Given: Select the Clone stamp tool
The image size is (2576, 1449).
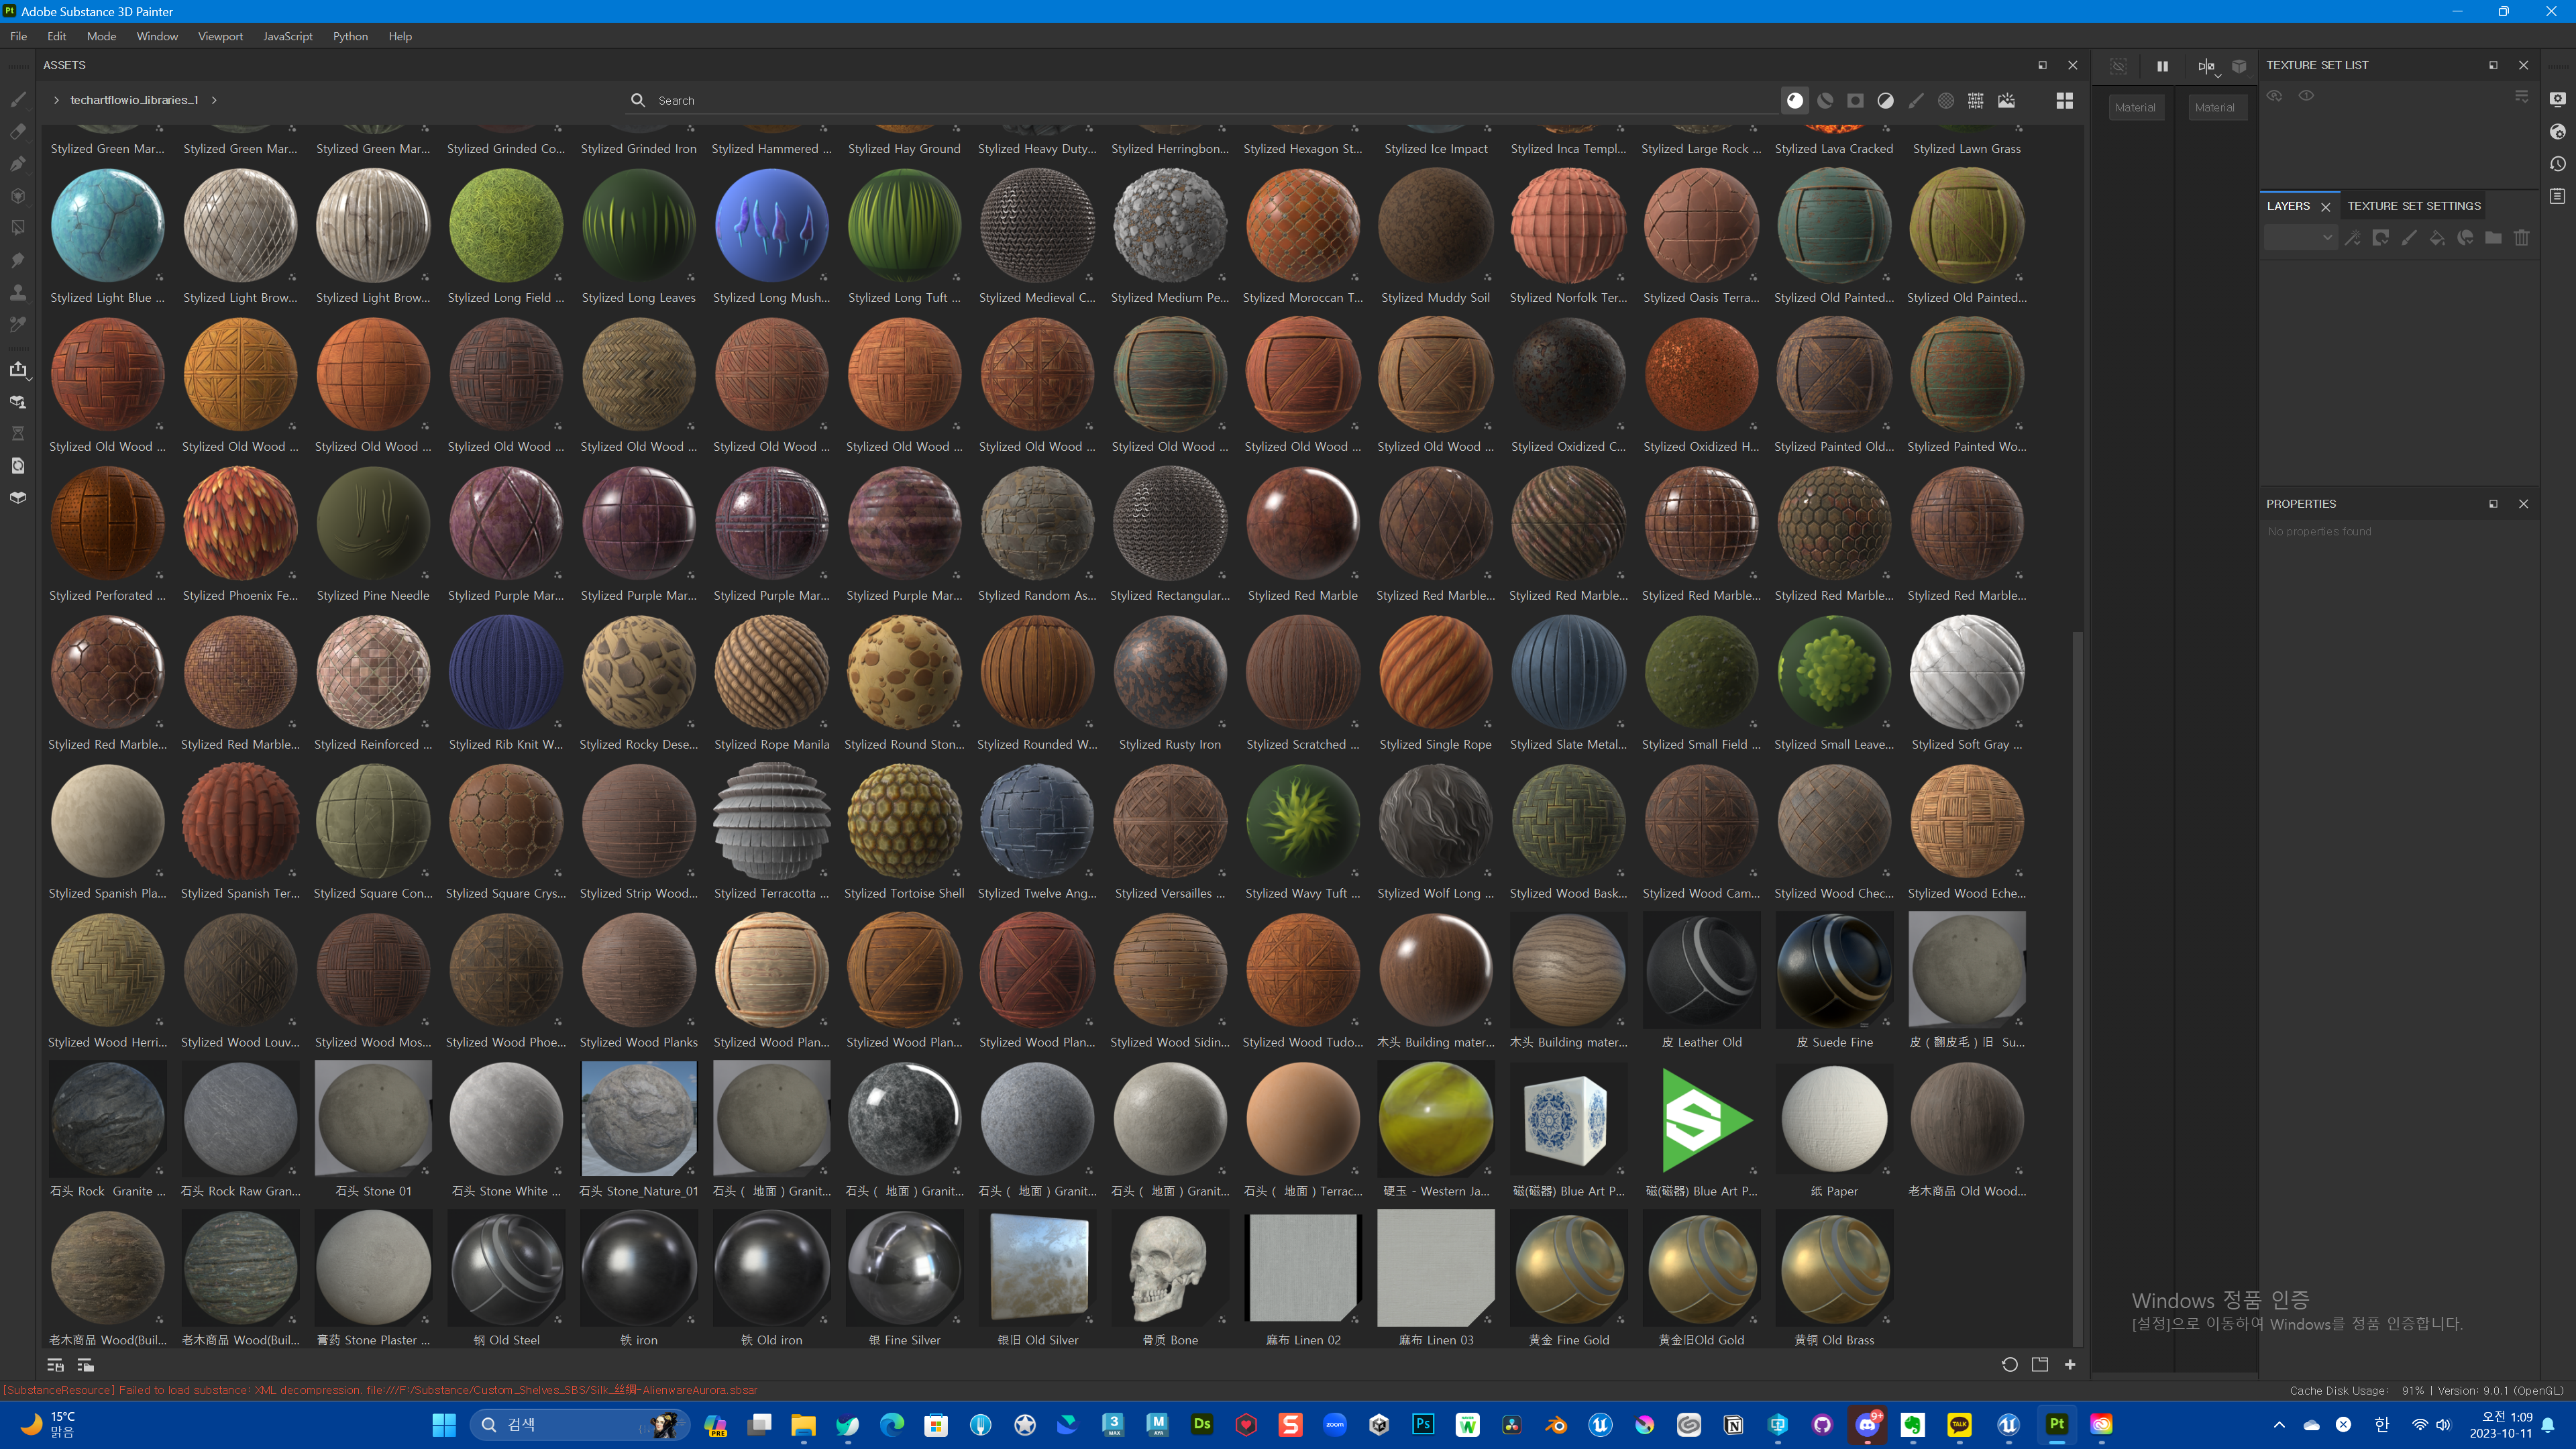Looking at the screenshot, I should click(18, 292).
